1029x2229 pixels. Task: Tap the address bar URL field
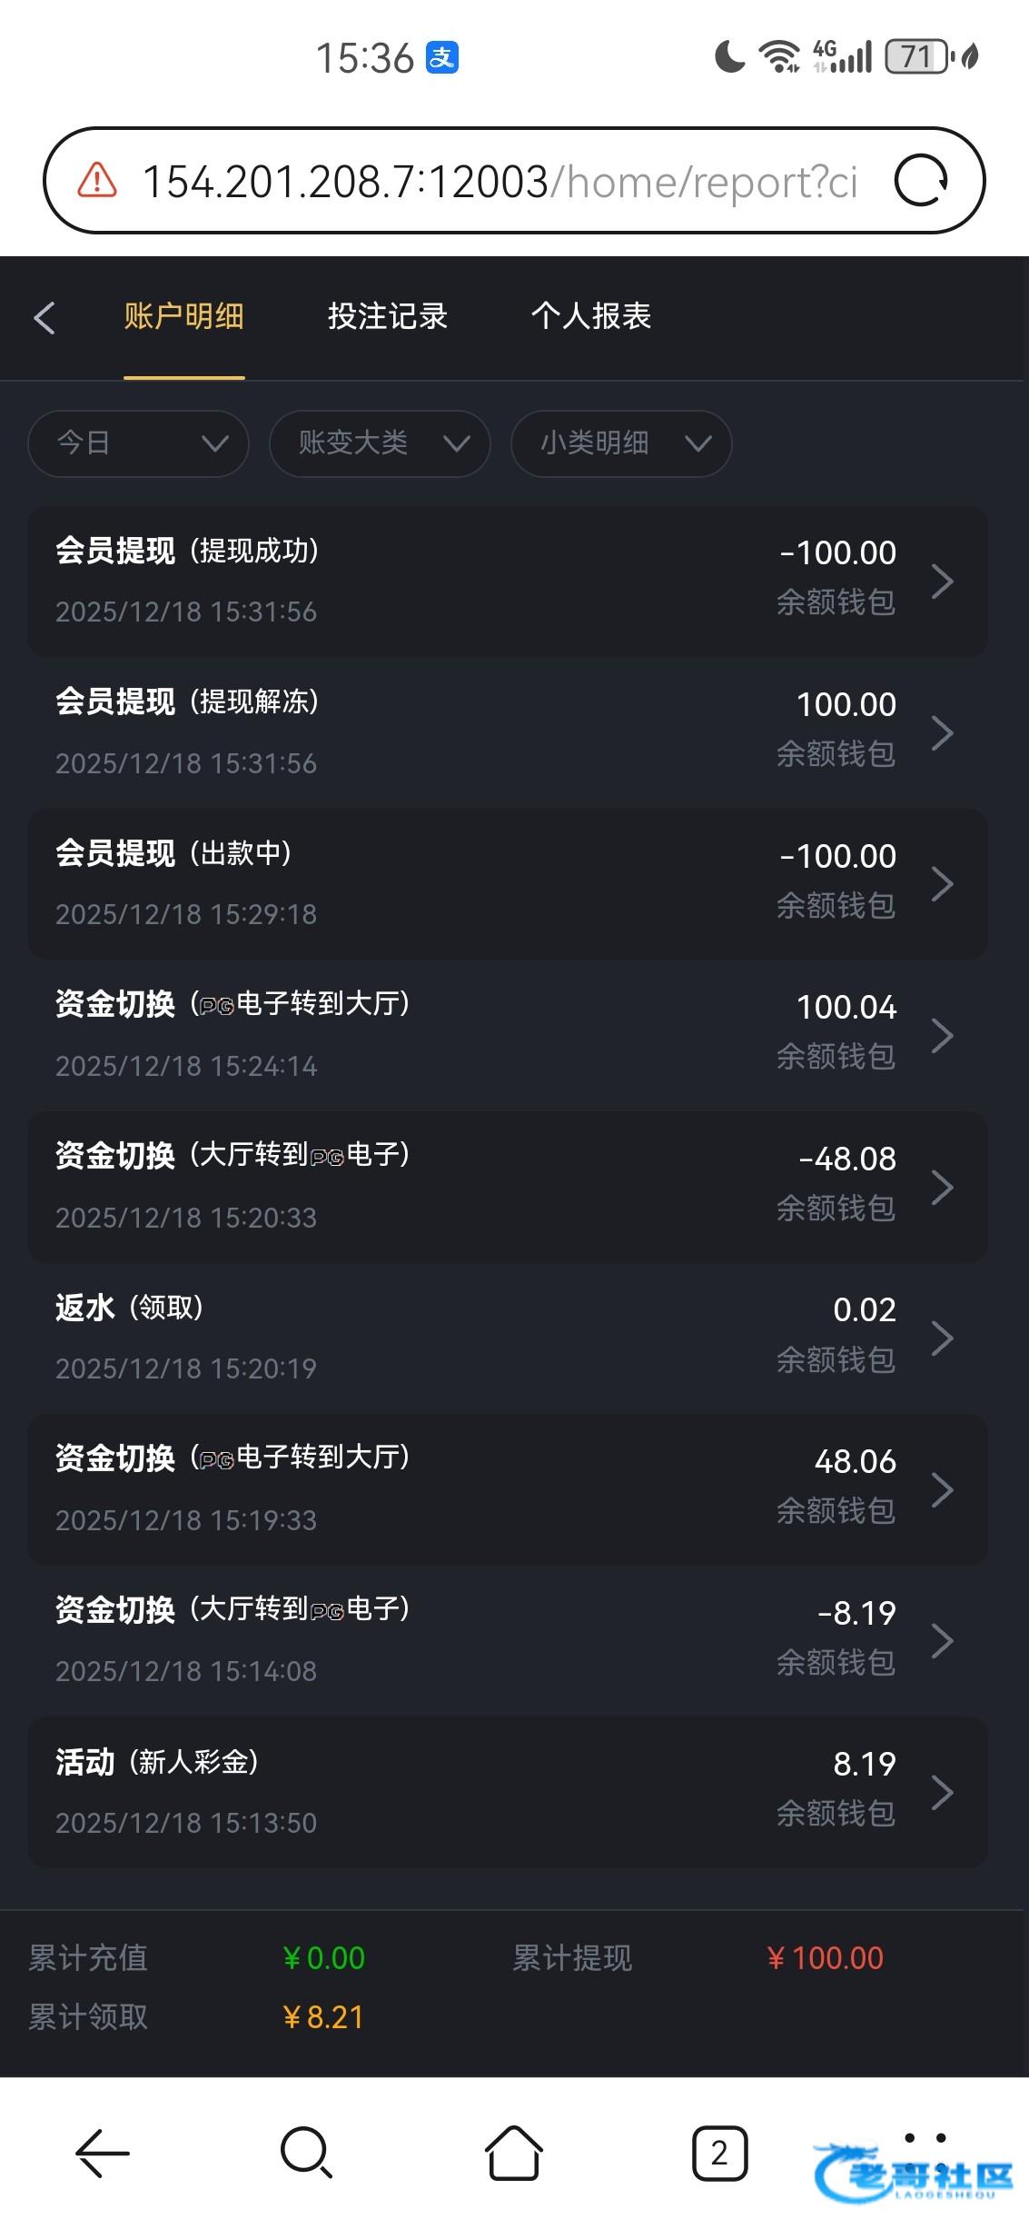pyautogui.click(x=500, y=181)
